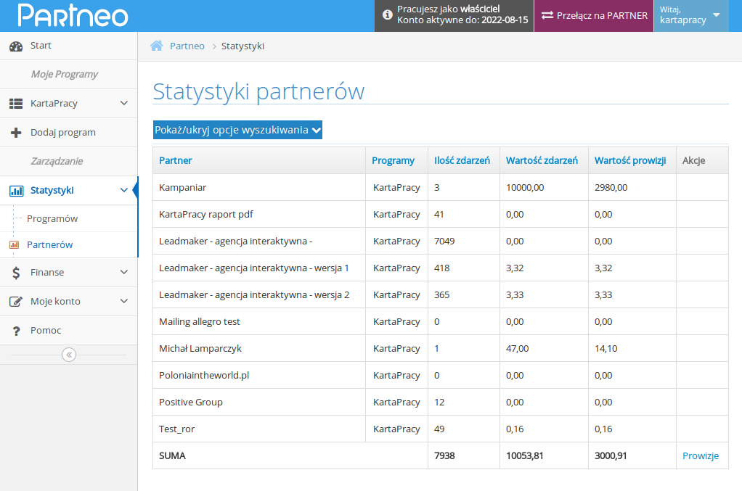Click the Test_ror partner name

tap(176, 429)
